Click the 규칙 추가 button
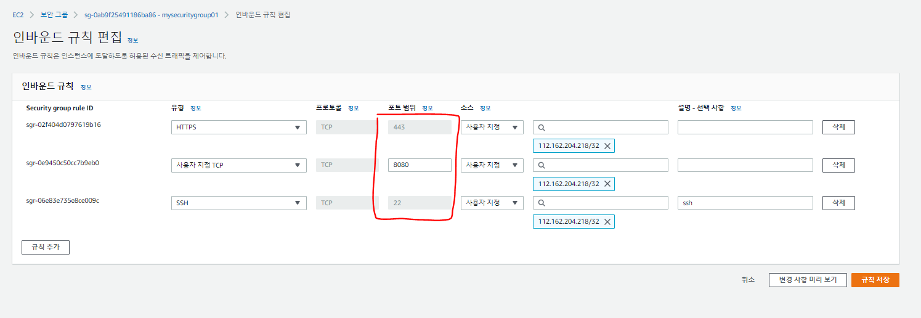Screen dimensions: 921x318 click(46, 247)
